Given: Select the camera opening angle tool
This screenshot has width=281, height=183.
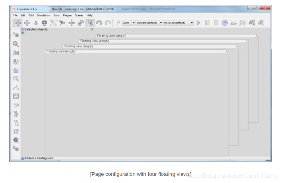Looking at the screenshot, I should 45,23.
